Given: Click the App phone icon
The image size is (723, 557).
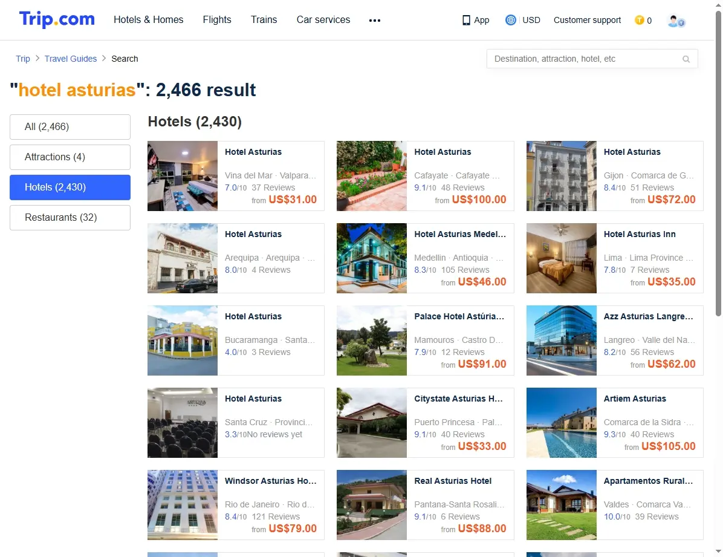Looking at the screenshot, I should pyautogui.click(x=466, y=20).
